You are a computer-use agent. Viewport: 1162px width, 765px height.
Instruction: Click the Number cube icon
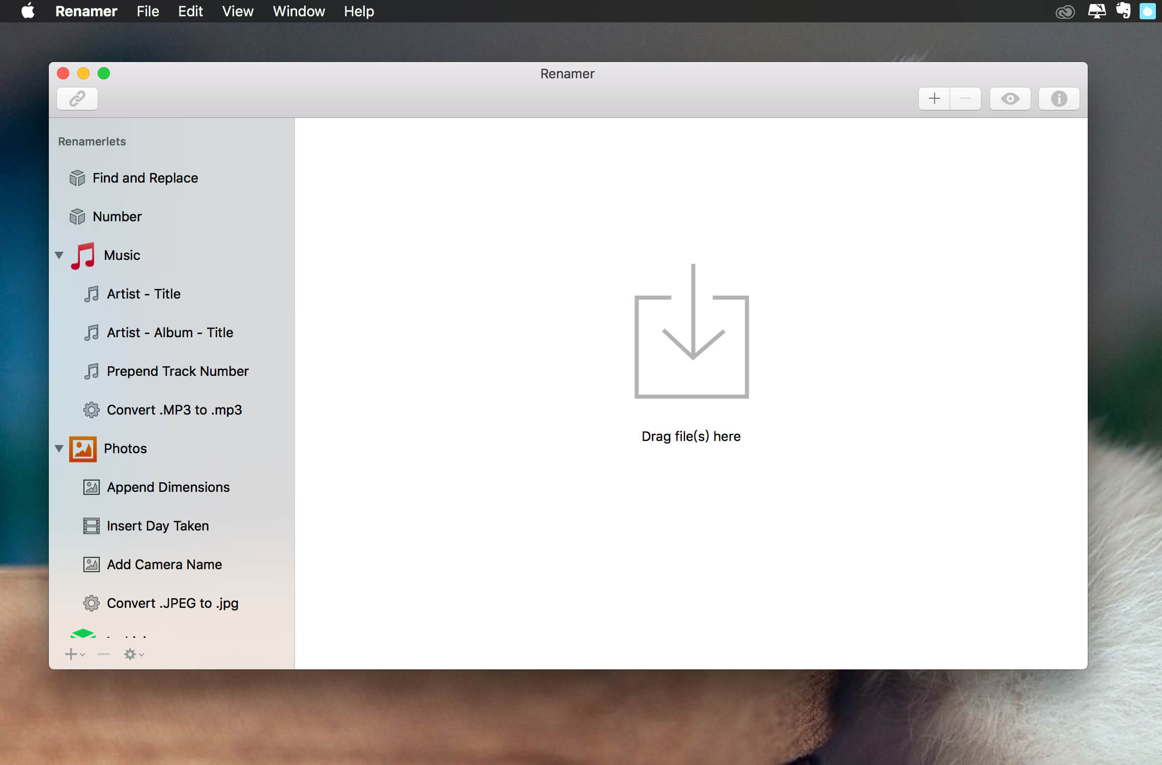coord(77,217)
